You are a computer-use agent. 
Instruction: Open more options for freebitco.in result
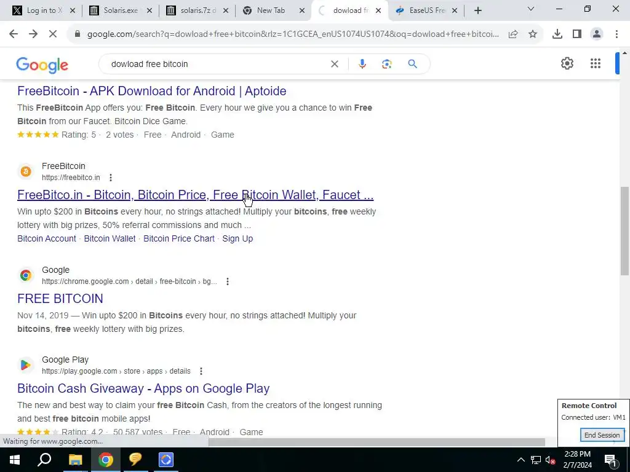pyautogui.click(x=111, y=178)
